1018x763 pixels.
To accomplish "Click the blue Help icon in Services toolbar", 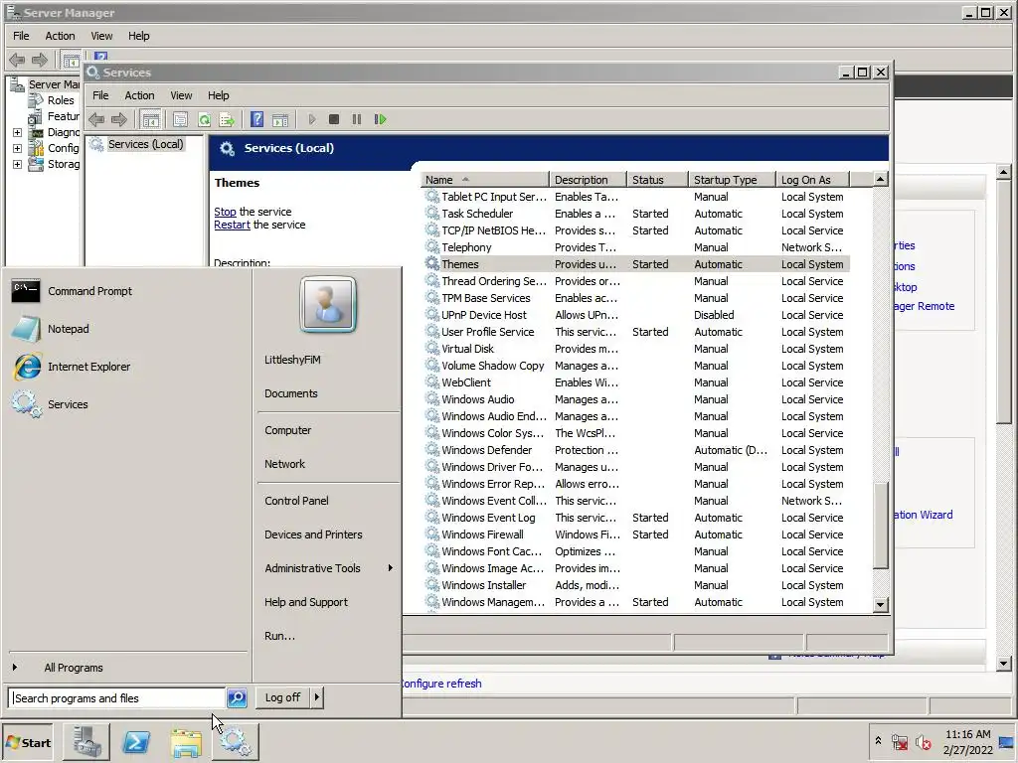I will (257, 119).
